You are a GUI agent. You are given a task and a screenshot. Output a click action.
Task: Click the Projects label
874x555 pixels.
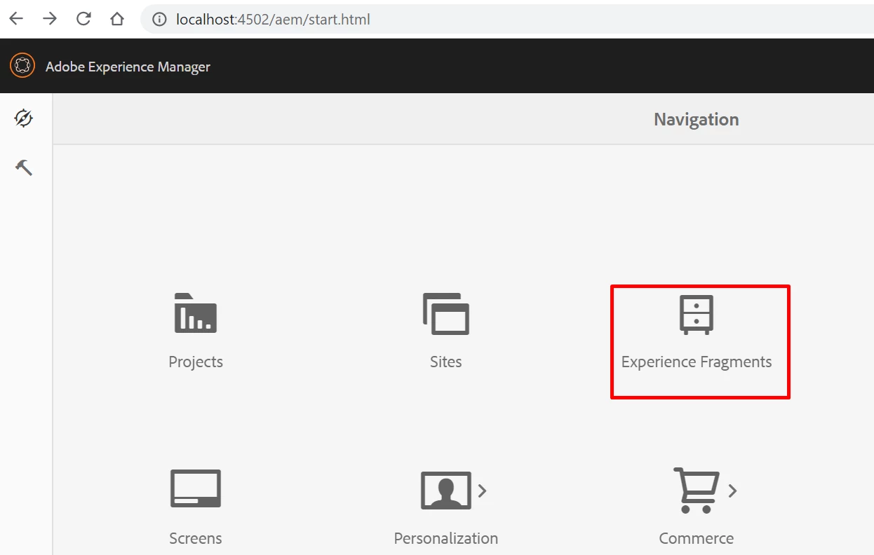tap(196, 362)
